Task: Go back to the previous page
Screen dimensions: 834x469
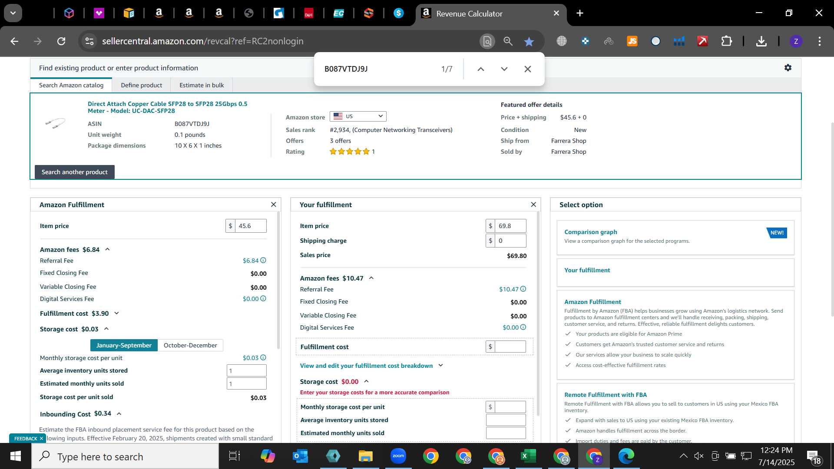Action: [x=14, y=41]
